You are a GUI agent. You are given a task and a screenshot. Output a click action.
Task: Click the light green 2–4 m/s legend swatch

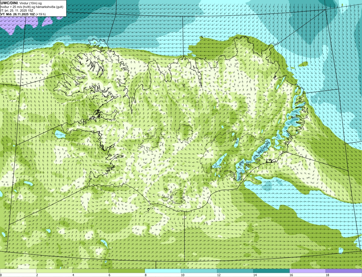(54, 271)
